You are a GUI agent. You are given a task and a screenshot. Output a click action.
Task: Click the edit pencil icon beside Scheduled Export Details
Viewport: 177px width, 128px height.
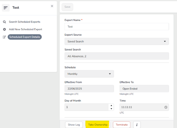[x=4, y=37]
